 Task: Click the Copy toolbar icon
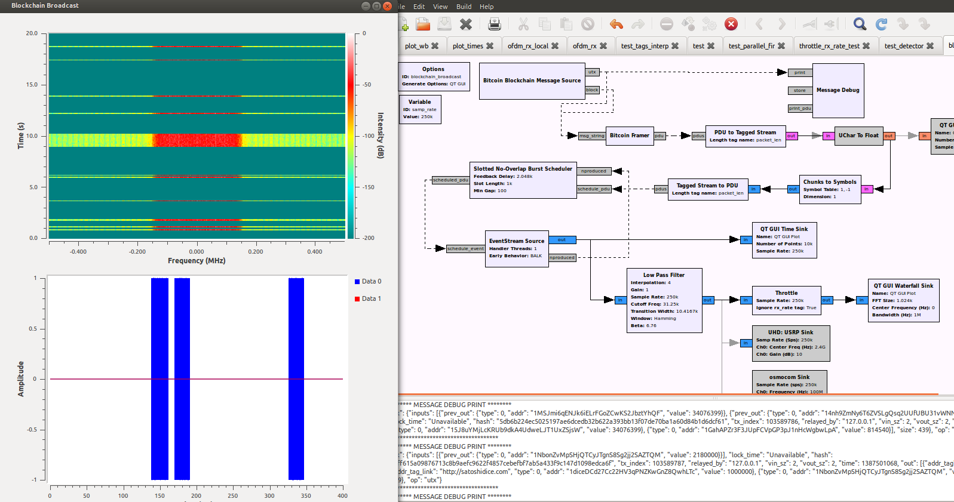pyautogui.click(x=545, y=24)
